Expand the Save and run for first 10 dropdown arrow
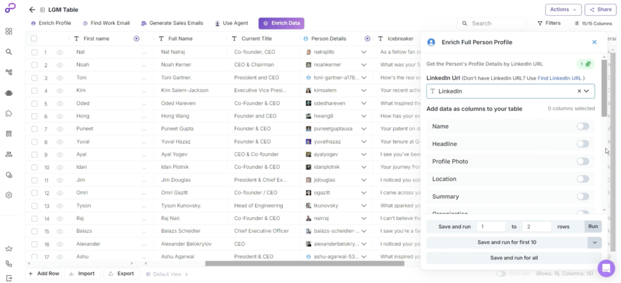The height and width of the screenshot is (283, 621). pos(594,242)
